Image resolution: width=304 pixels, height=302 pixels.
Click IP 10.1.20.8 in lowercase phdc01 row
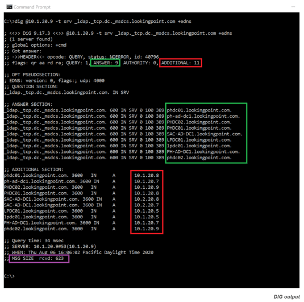147,175
